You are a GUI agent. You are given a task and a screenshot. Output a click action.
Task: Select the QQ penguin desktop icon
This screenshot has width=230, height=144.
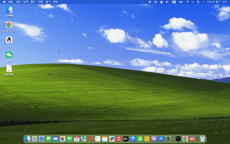pyautogui.click(x=9, y=40)
